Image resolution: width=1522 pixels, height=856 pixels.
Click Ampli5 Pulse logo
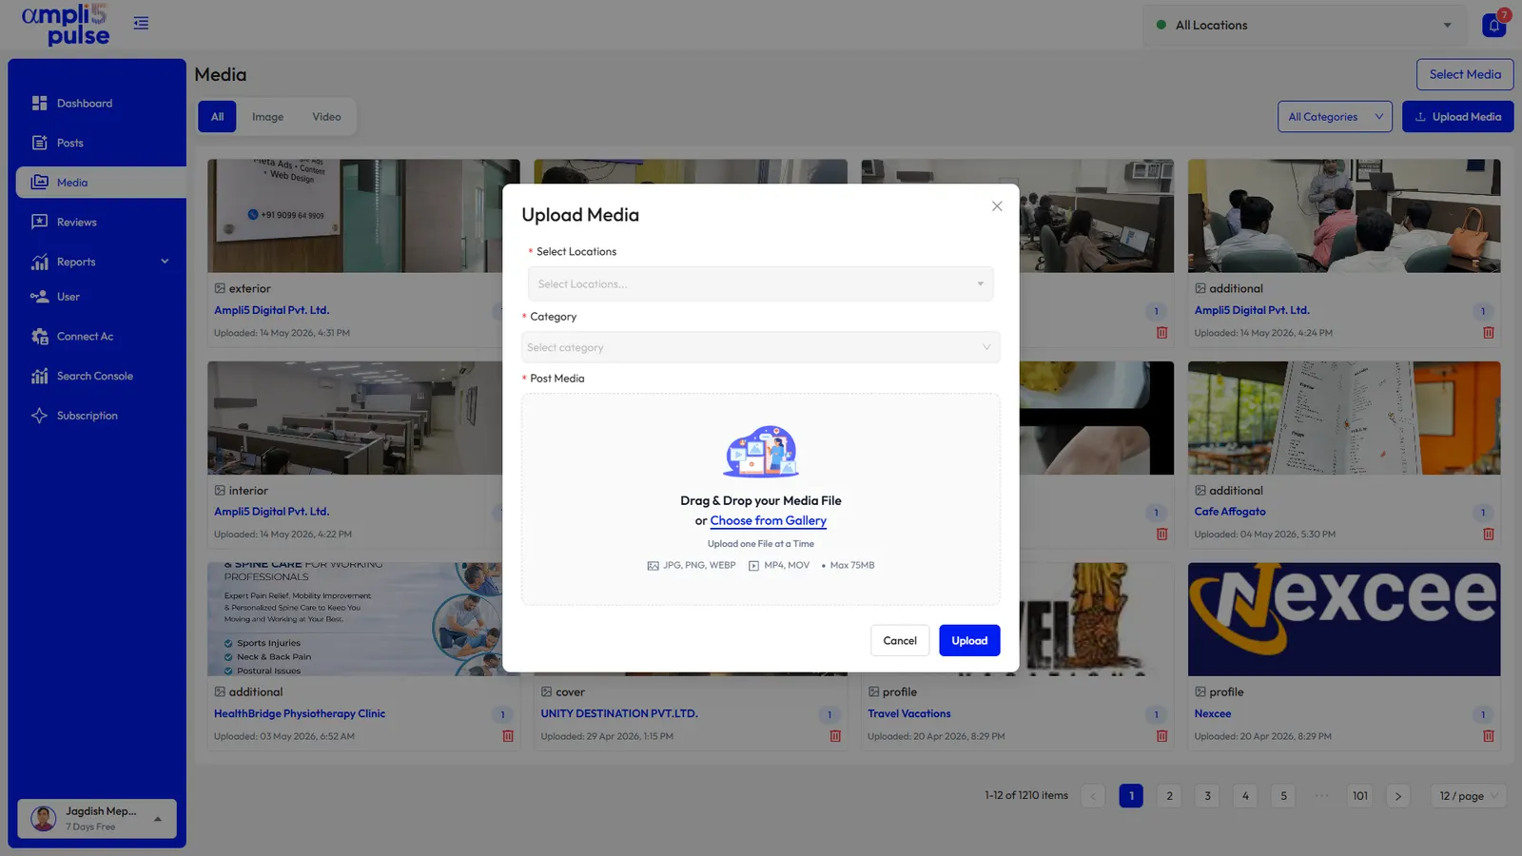65,25
